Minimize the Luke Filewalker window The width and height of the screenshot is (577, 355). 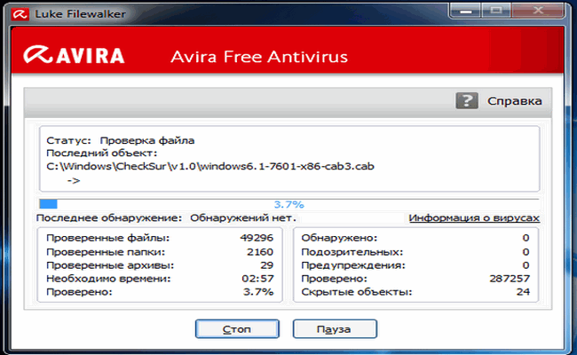465,11
